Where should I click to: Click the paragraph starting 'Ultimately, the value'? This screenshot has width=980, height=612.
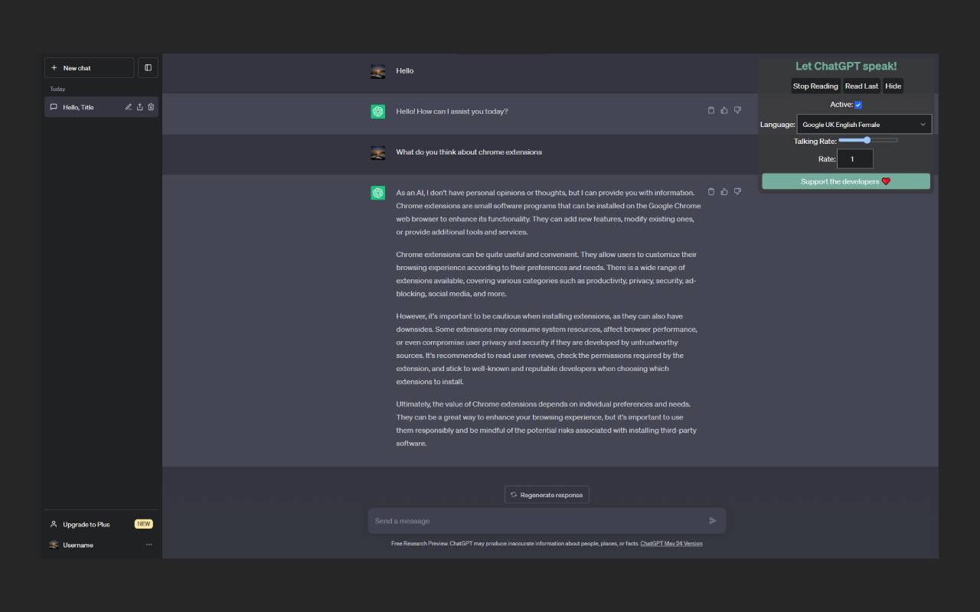[x=547, y=423]
